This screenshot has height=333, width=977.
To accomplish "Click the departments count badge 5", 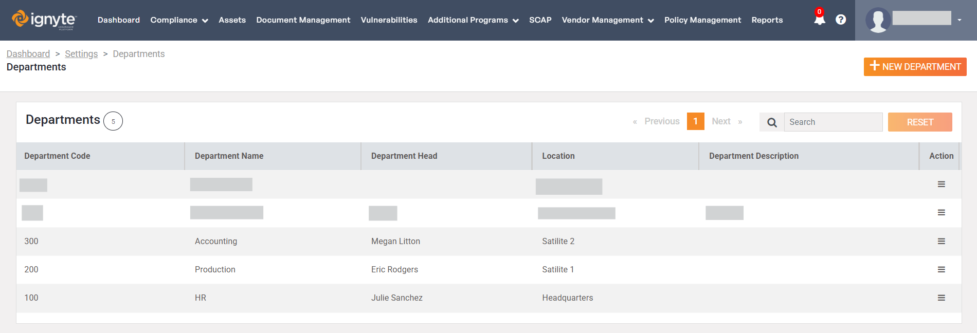I will click(113, 121).
